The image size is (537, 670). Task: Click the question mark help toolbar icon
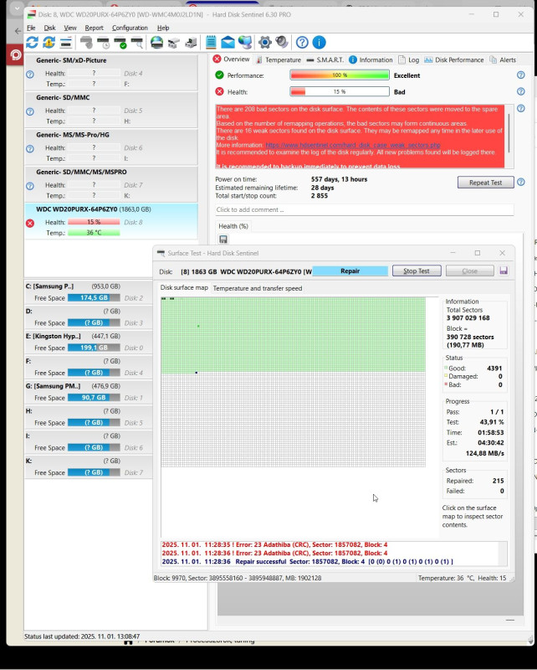coord(302,43)
